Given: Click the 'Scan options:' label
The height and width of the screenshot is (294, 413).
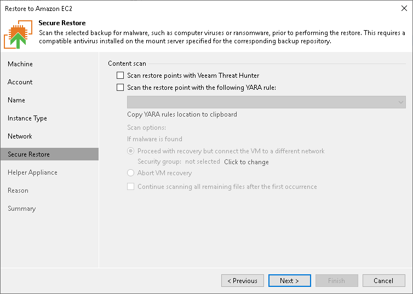Looking at the screenshot, I should pos(146,128).
